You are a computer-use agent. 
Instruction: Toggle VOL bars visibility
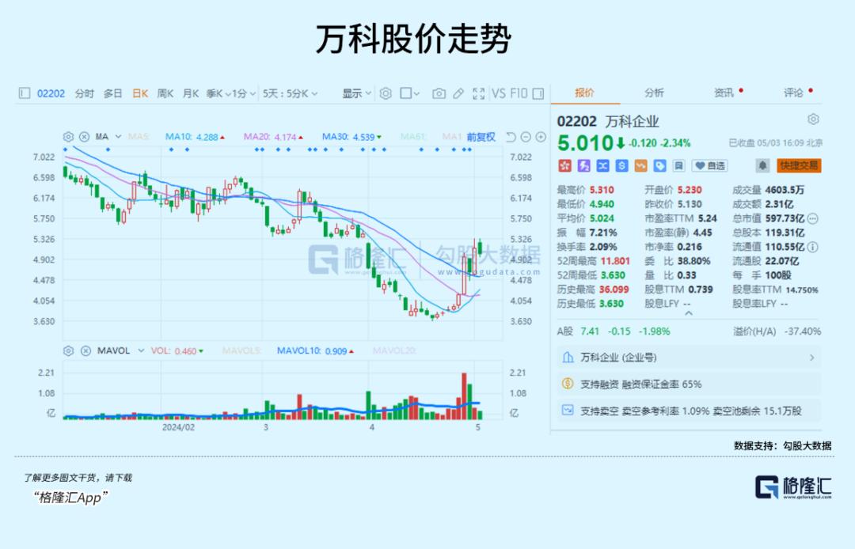point(177,350)
